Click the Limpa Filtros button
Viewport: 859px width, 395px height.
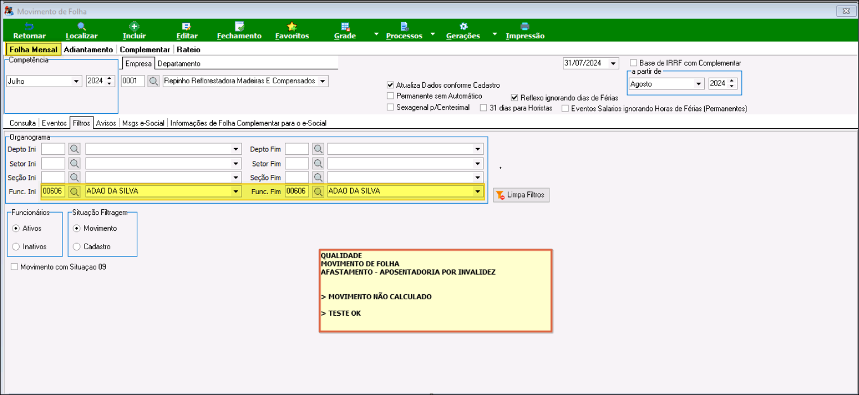[521, 195]
